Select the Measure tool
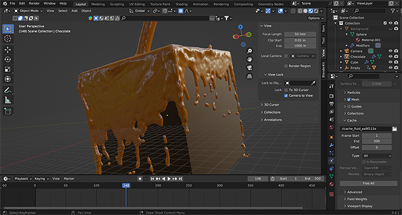Screen dimensions: 402x215 coord(8,100)
